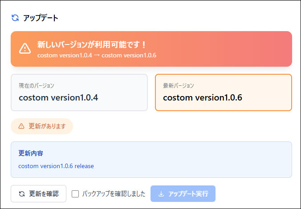
Task: Click the sync icon beside アップデート heading
Action: tap(15, 18)
